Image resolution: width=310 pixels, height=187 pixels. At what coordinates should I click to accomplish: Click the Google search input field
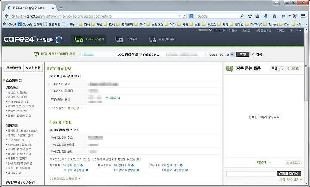[218, 16]
